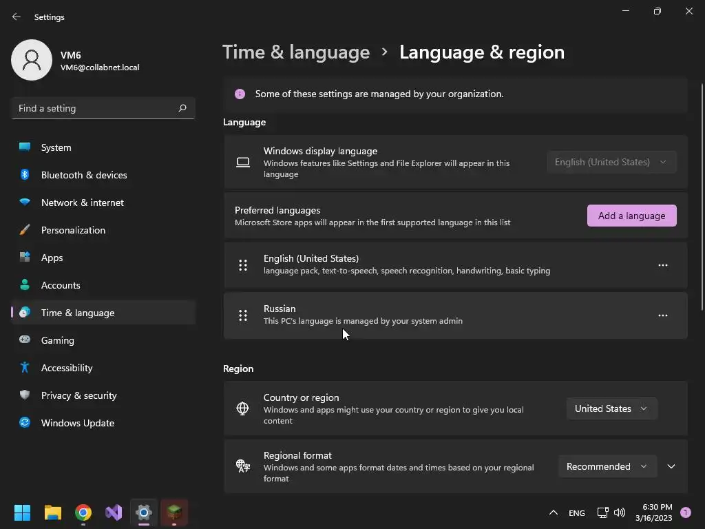
Task: Click the back arrow in Settings header
Action: coord(17,17)
